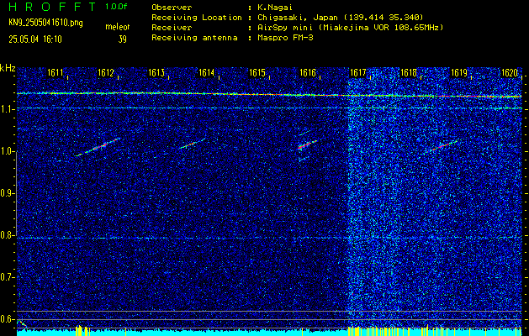Click the meteor echo streak between 1611 and 1612

tap(98, 147)
